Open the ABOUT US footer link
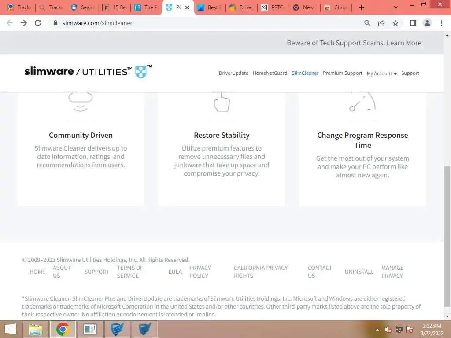 tap(62, 272)
